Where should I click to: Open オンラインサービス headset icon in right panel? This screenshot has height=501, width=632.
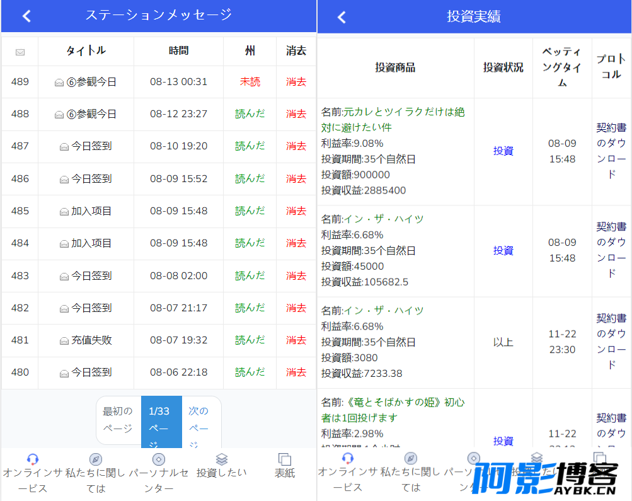pos(347,458)
